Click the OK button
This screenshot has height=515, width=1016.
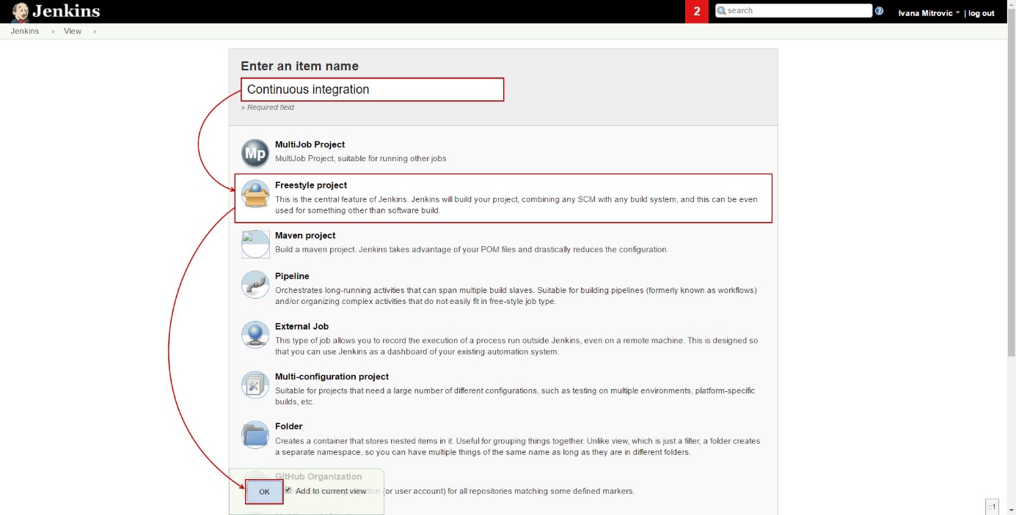(x=264, y=492)
